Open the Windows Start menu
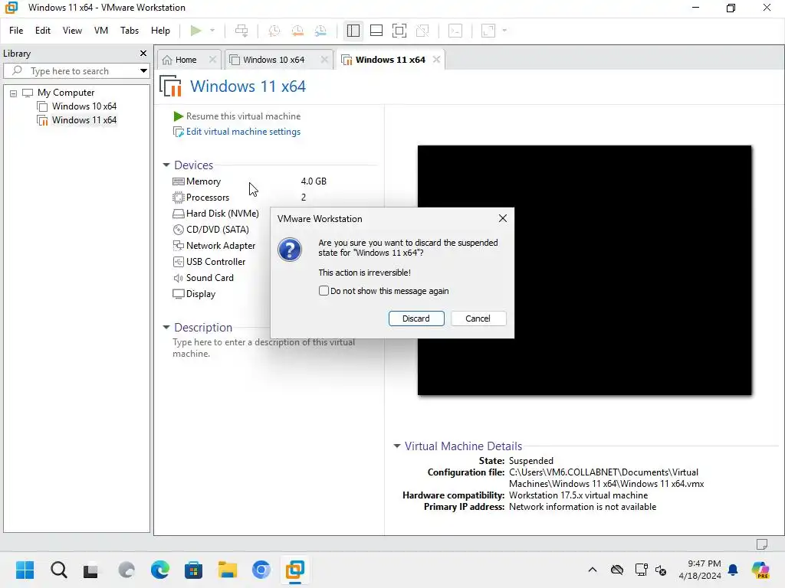Image resolution: width=785 pixels, height=588 pixels. pyautogui.click(x=25, y=570)
